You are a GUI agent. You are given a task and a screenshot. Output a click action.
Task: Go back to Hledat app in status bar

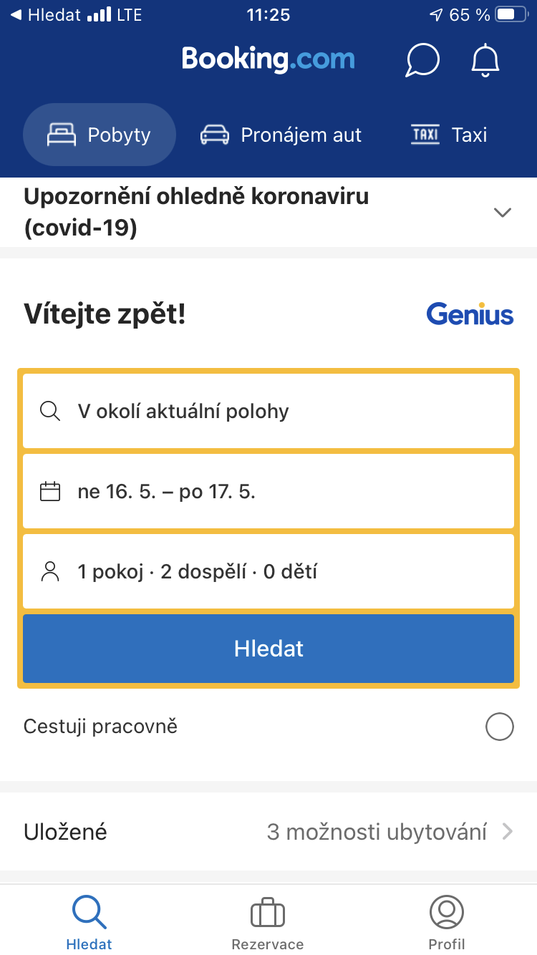pos(46,15)
